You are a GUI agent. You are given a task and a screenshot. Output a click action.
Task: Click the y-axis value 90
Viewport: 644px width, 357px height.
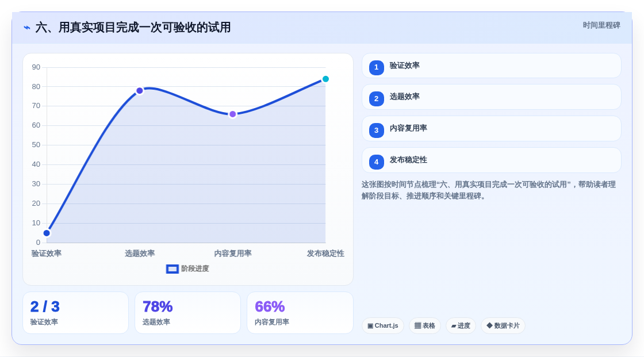coord(36,67)
